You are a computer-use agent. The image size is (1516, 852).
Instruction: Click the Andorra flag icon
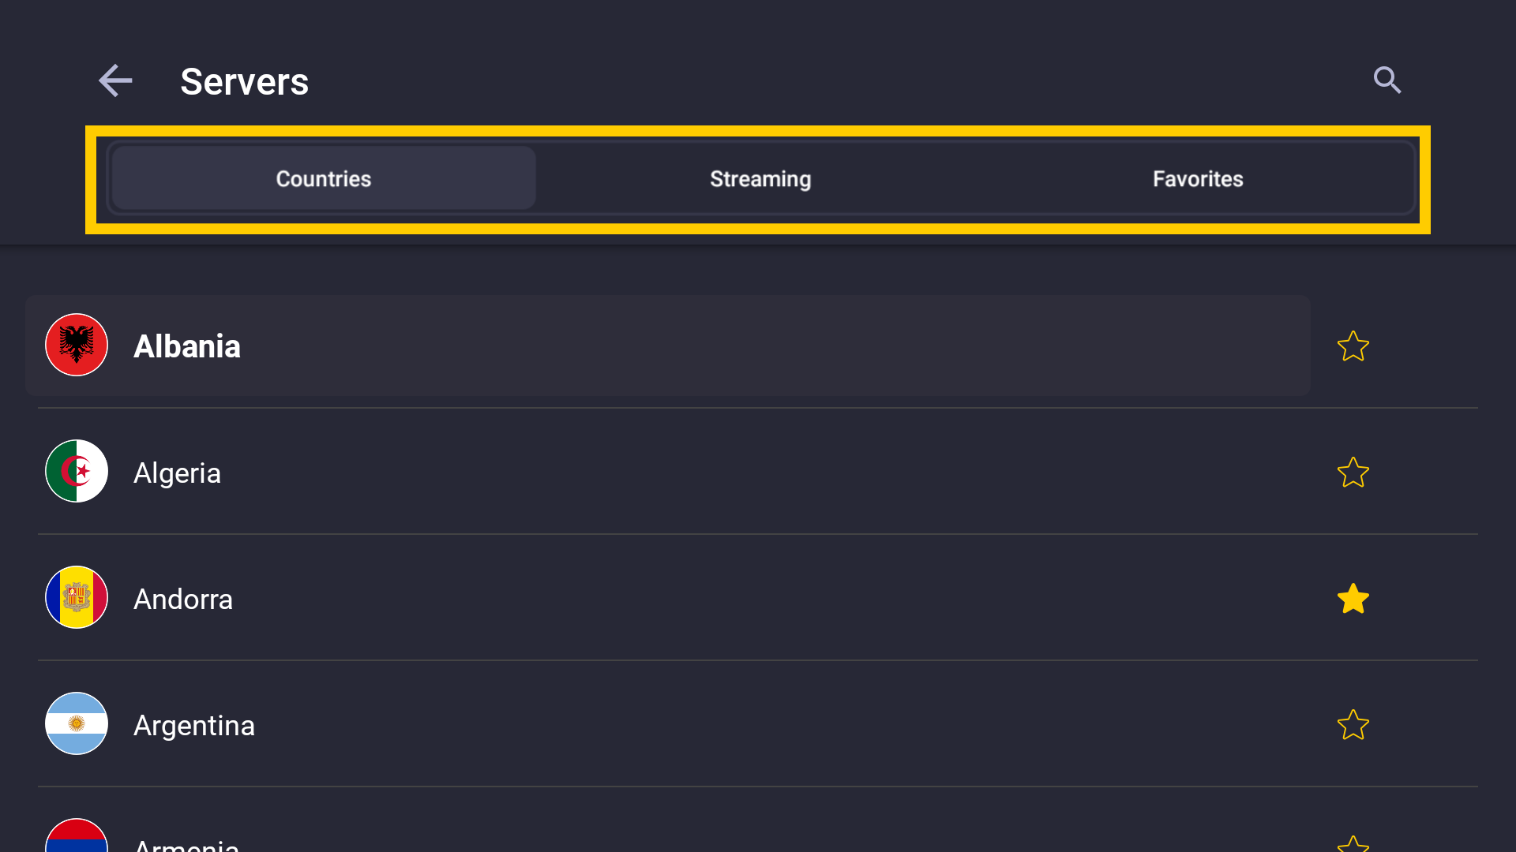pyautogui.click(x=77, y=597)
